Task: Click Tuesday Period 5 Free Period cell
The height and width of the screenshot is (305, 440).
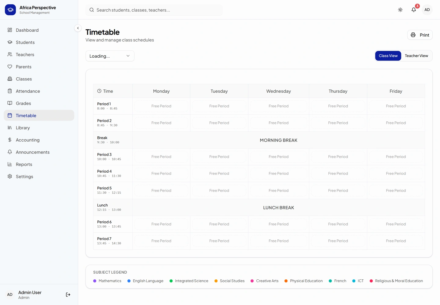Action: click(219, 191)
